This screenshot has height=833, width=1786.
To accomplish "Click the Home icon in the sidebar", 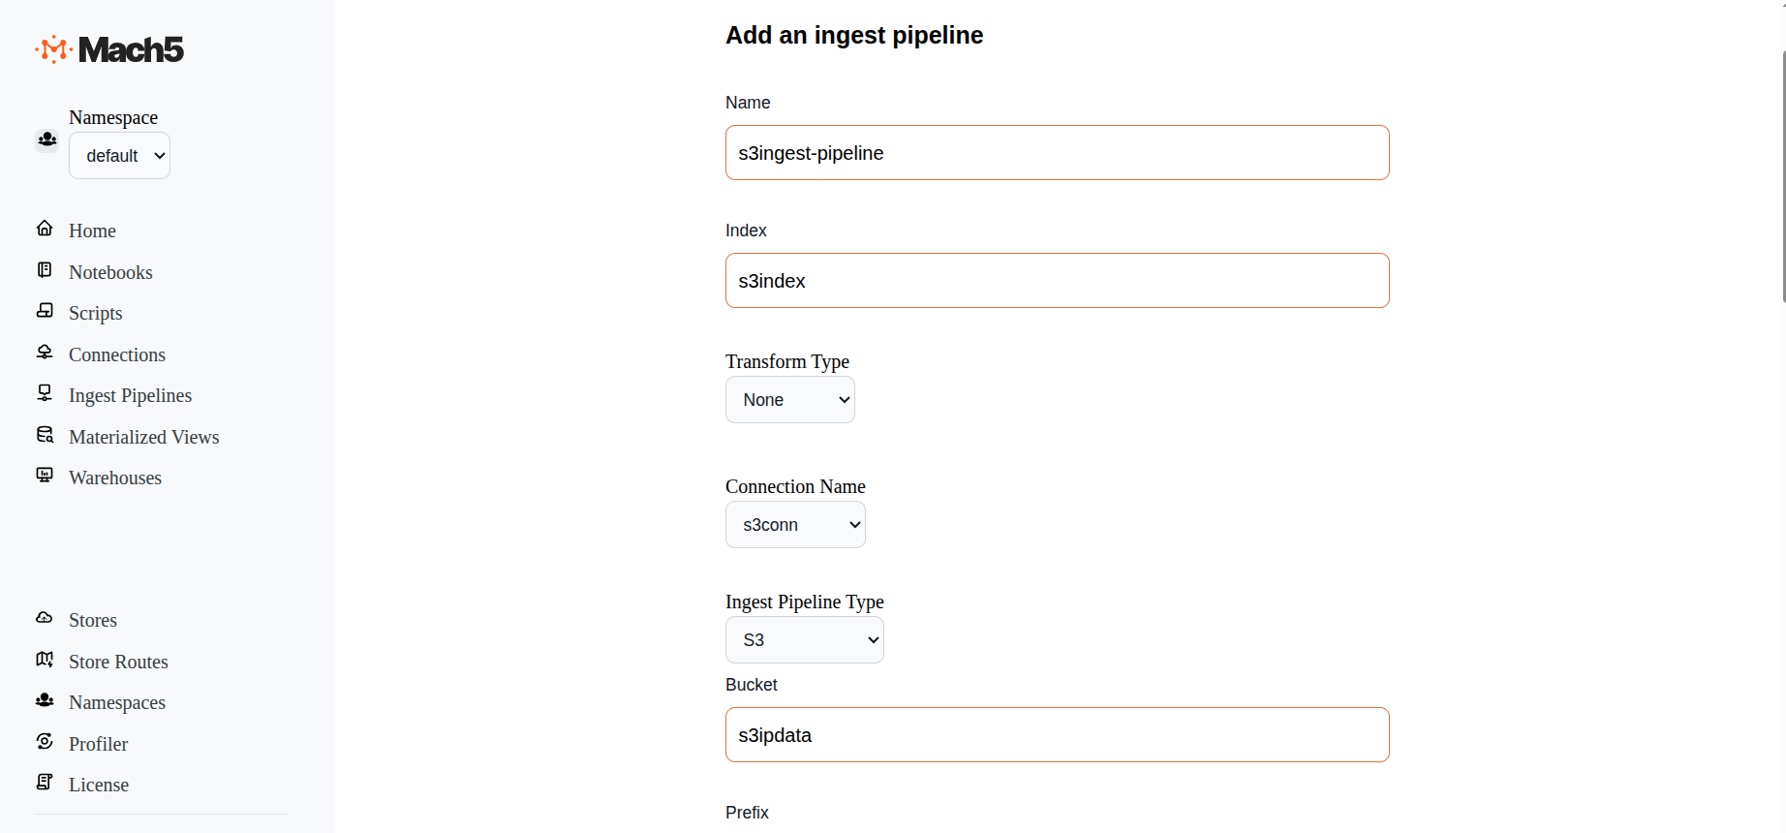I will click(45, 228).
